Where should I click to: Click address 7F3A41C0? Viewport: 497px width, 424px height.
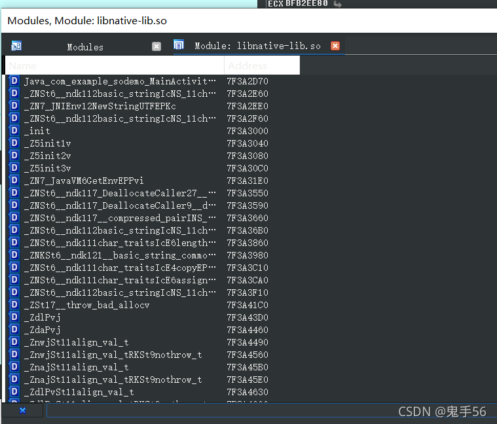pos(248,305)
